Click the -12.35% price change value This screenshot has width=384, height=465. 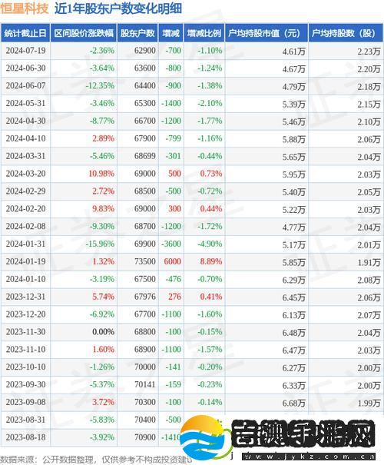tap(100, 86)
